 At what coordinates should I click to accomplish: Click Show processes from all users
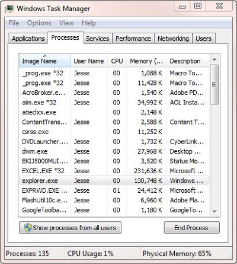(x=70, y=228)
